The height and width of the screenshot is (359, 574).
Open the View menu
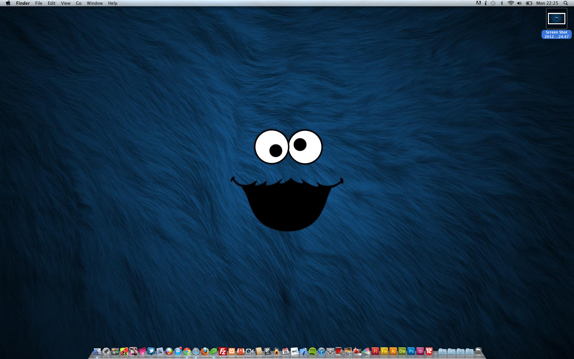click(65, 3)
